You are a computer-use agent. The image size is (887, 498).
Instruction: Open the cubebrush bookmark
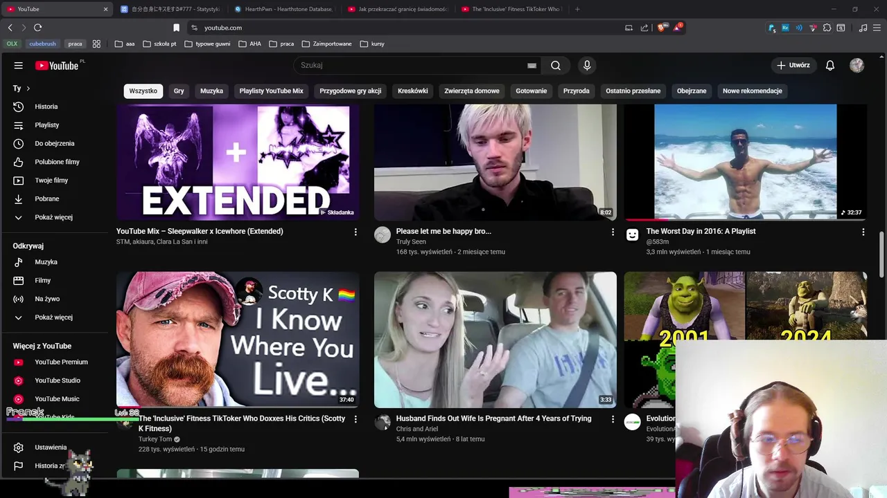42,44
